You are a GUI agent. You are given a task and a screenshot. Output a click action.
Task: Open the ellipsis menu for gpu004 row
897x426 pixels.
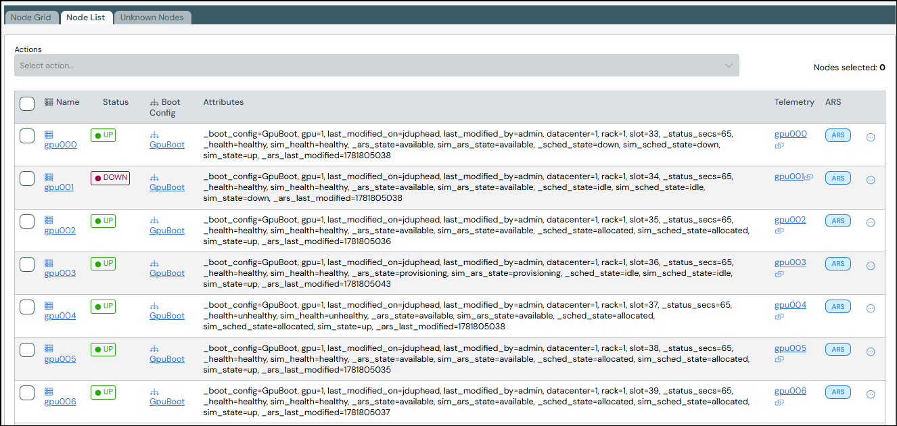[x=871, y=308]
